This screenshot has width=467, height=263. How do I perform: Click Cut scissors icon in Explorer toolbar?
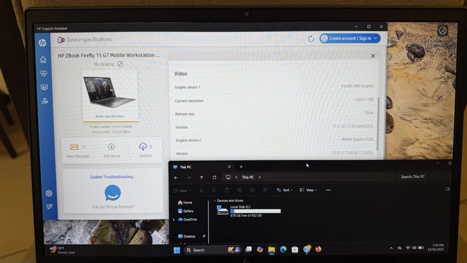click(201, 190)
